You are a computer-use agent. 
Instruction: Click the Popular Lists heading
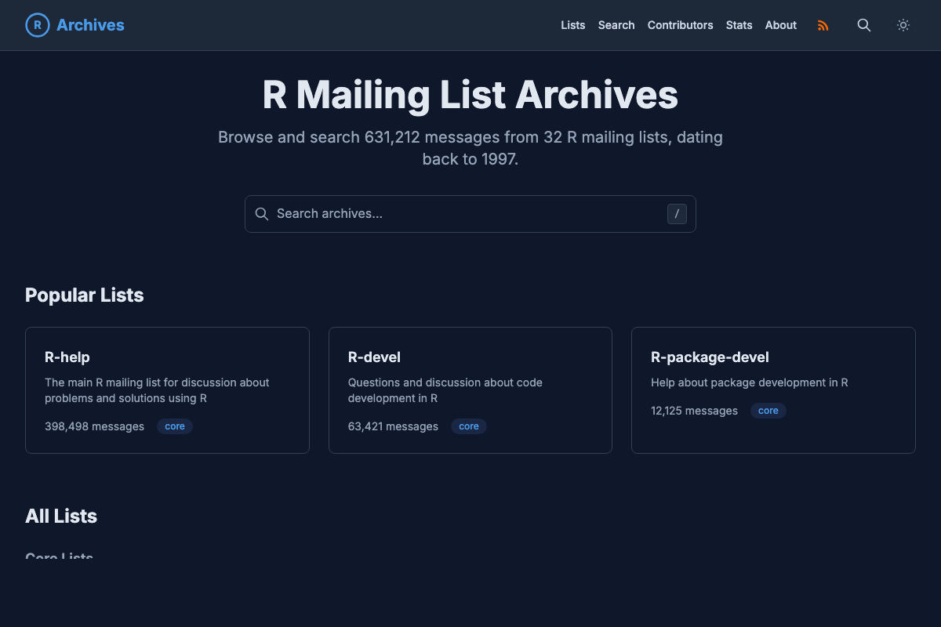(84, 295)
